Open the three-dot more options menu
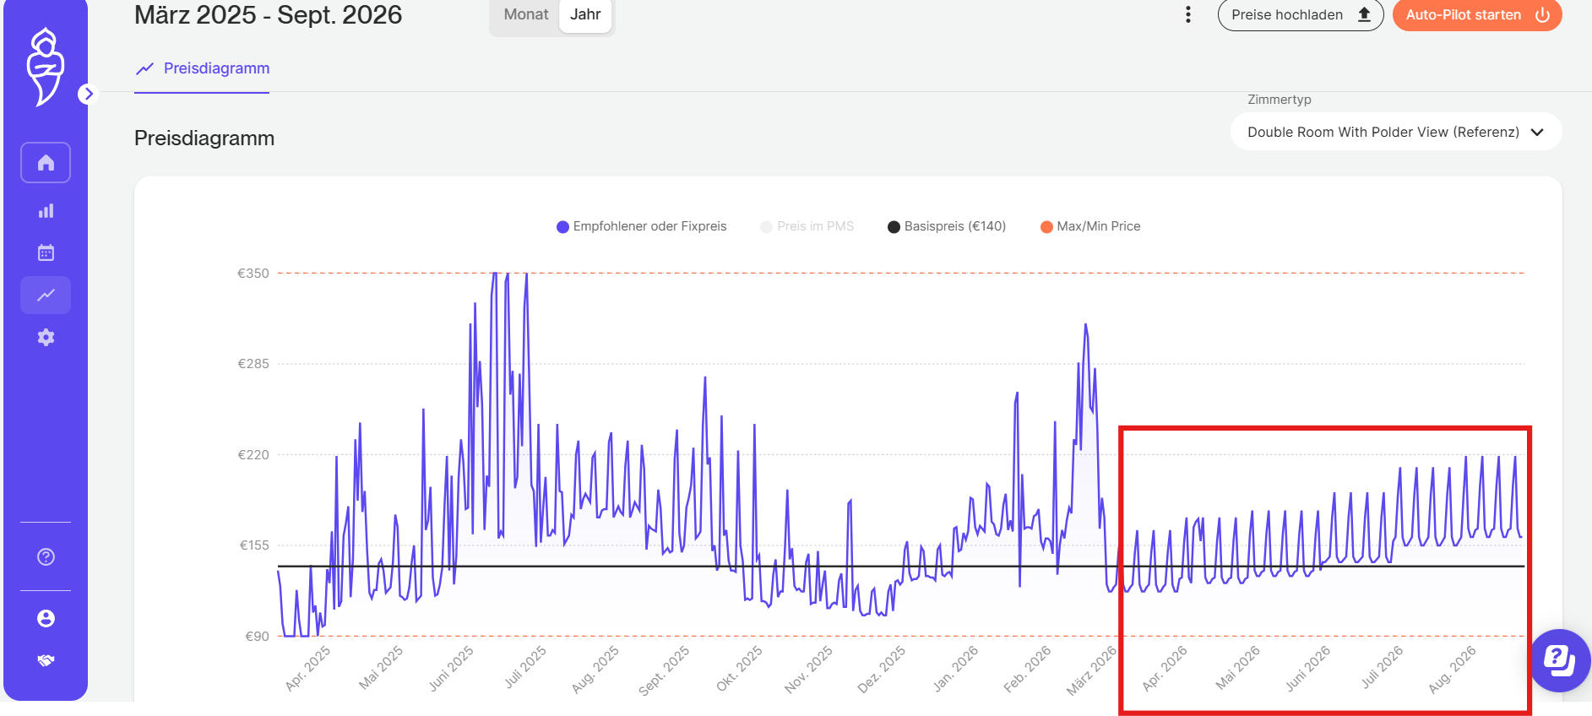 [x=1188, y=14]
